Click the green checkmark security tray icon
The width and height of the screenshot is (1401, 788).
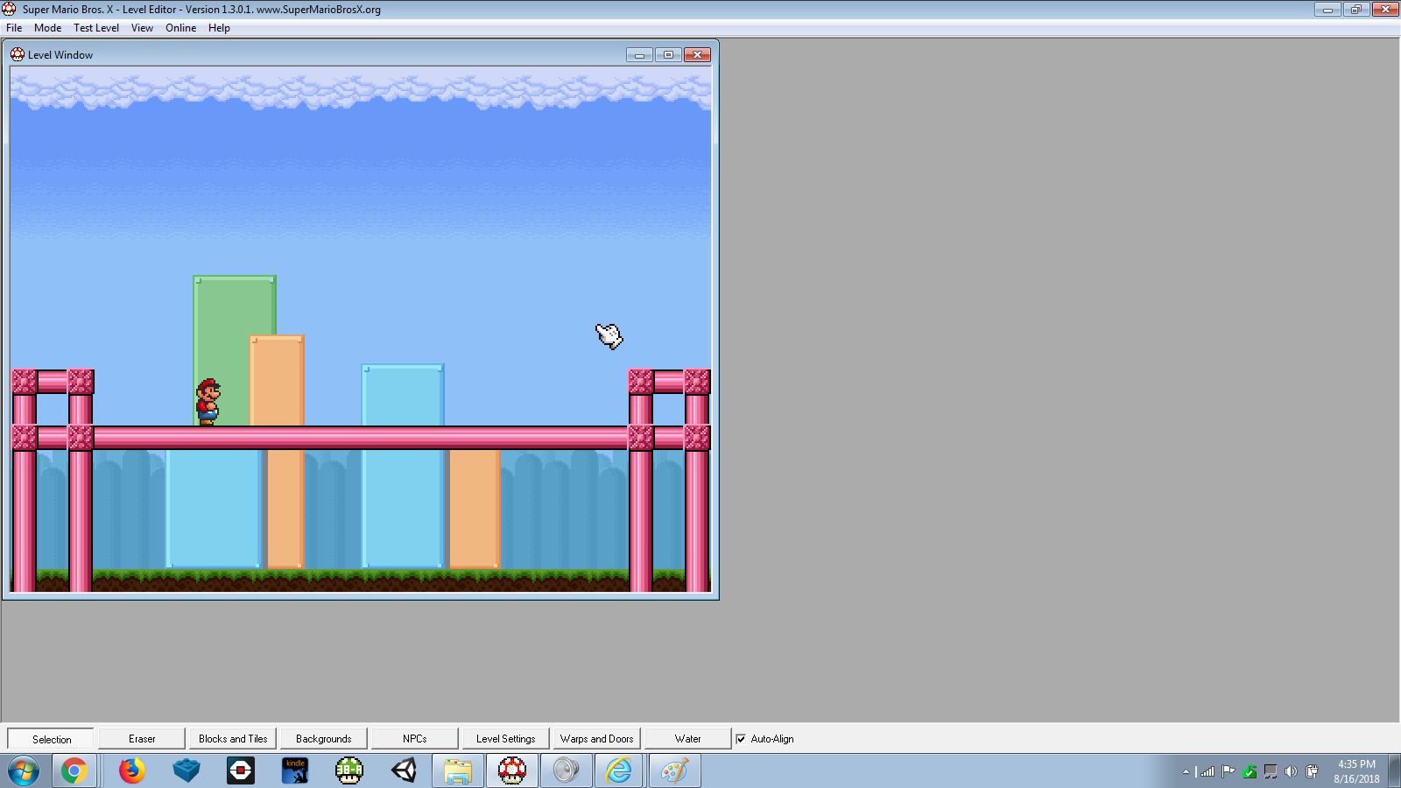tap(1250, 771)
